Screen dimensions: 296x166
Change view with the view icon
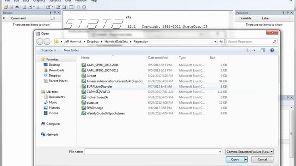pyautogui.click(x=249, y=50)
